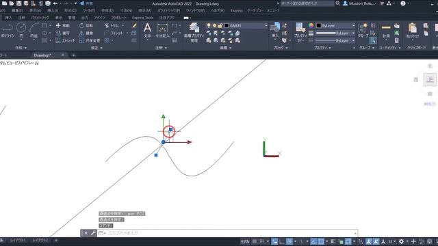Open the Mizutori_Roku account dropdown
This screenshot has height=246, width=438.
(361, 3)
